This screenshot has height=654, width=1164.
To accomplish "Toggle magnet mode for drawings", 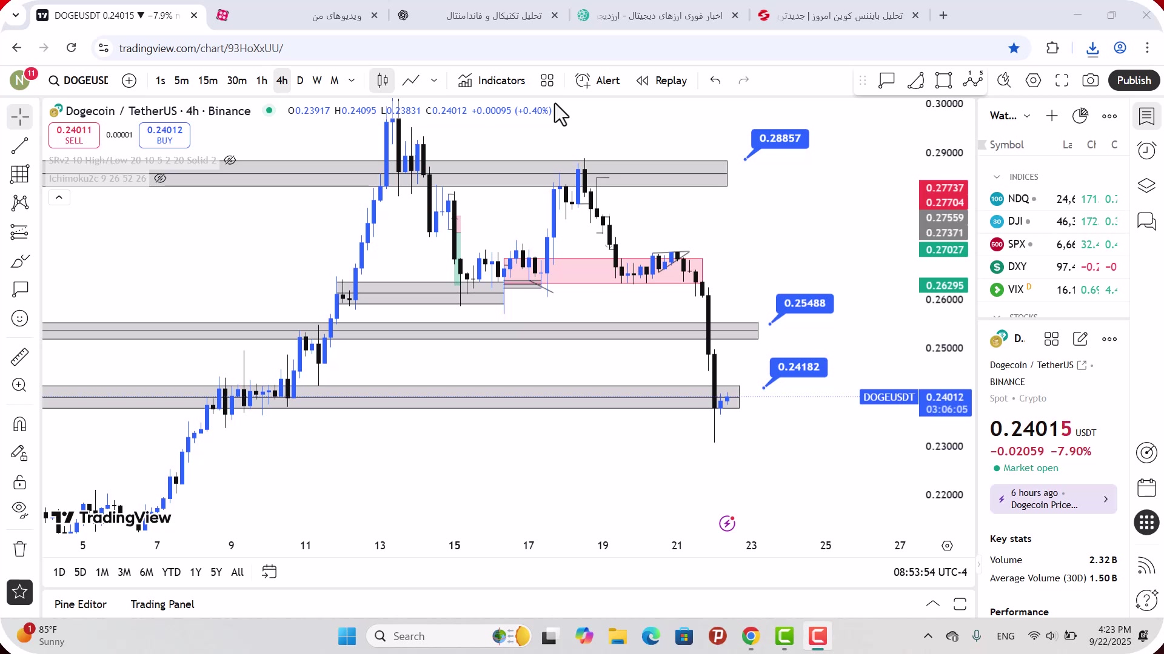I will pyautogui.click(x=19, y=424).
